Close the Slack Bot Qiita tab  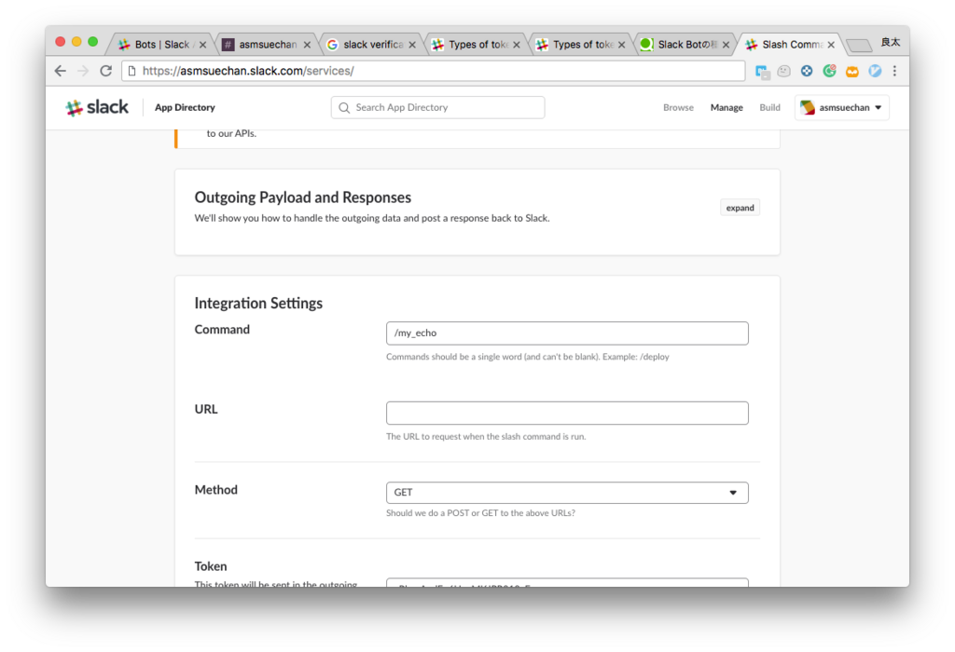(726, 45)
